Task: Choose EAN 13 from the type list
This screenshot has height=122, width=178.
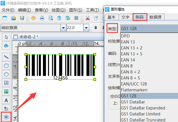Action: (x=128, y=42)
